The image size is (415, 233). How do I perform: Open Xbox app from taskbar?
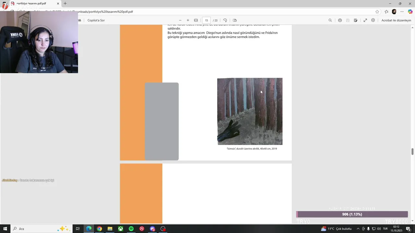[120, 229]
